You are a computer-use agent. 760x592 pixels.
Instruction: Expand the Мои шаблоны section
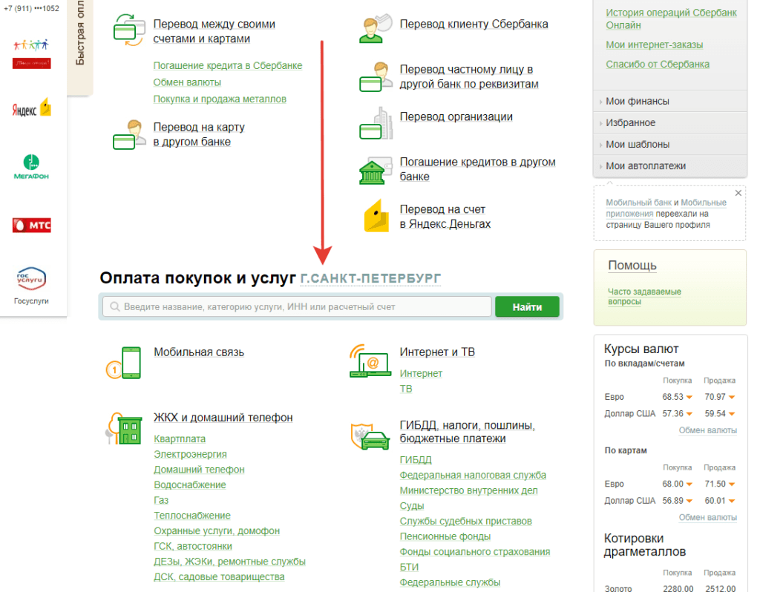[x=670, y=145]
